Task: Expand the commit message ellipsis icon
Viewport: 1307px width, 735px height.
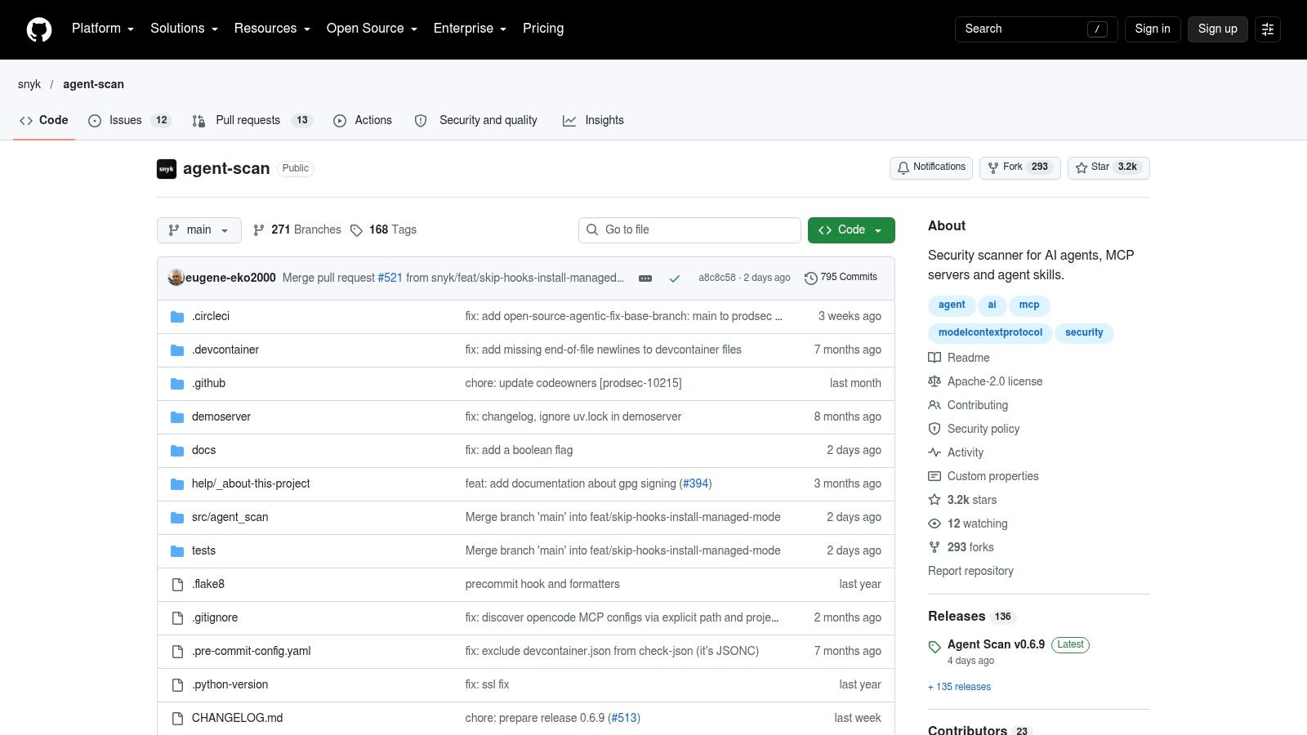Action: point(645,278)
